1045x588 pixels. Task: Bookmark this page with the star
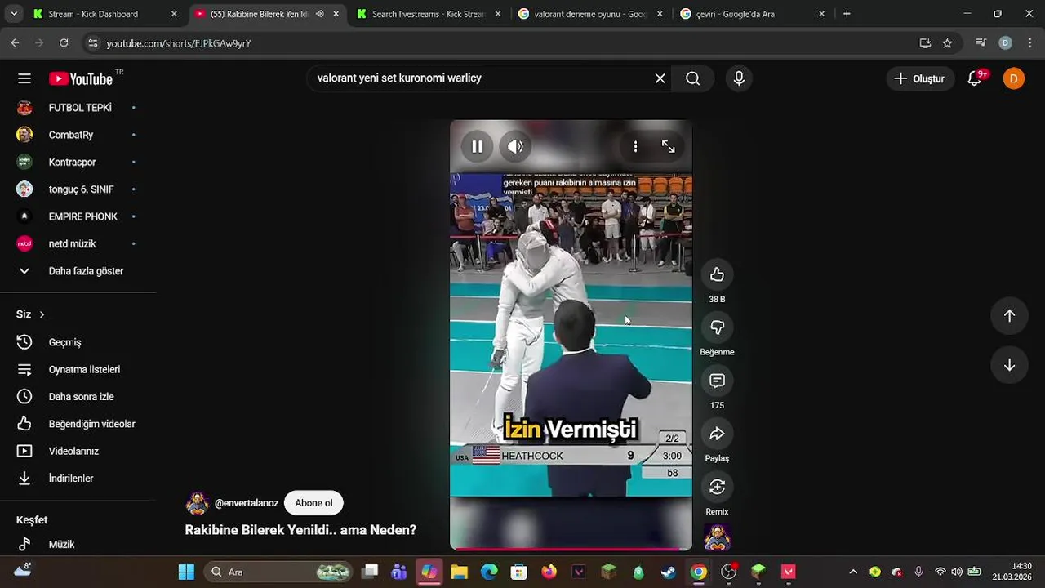(x=947, y=43)
